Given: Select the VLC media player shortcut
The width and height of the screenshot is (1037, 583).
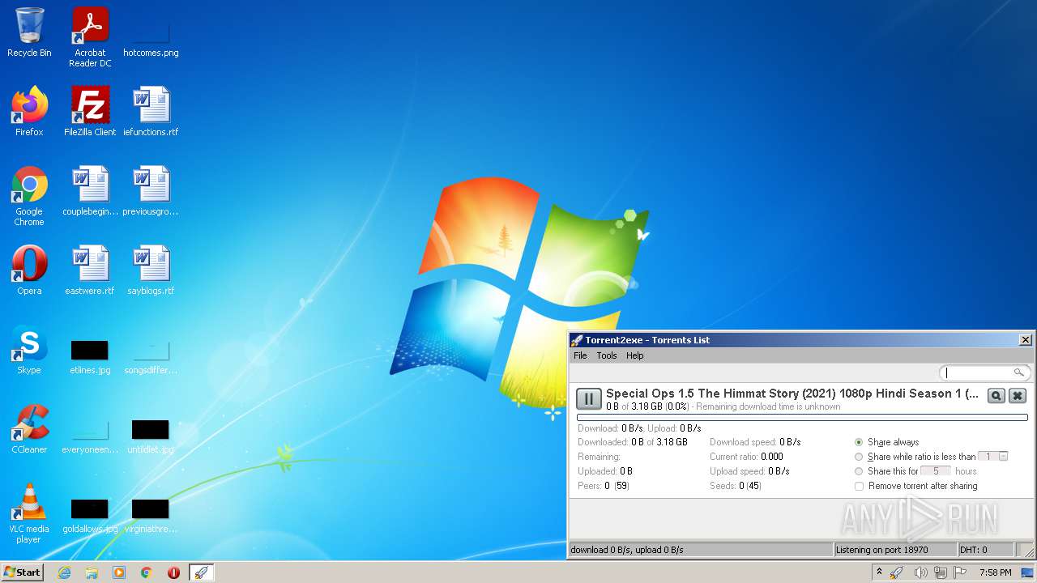Looking at the screenshot, I should tap(29, 513).
